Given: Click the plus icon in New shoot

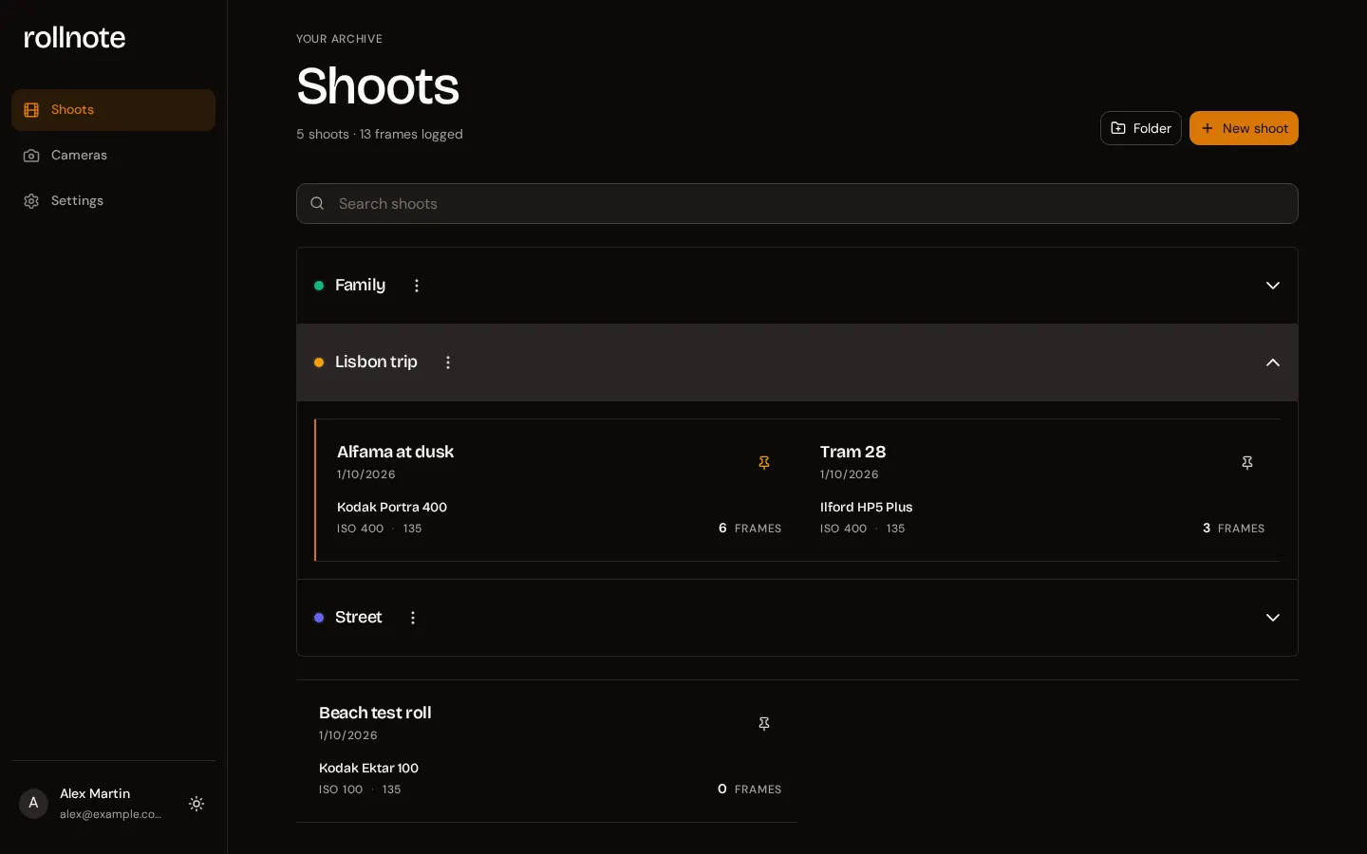Looking at the screenshot, I should pos(1208,128).
